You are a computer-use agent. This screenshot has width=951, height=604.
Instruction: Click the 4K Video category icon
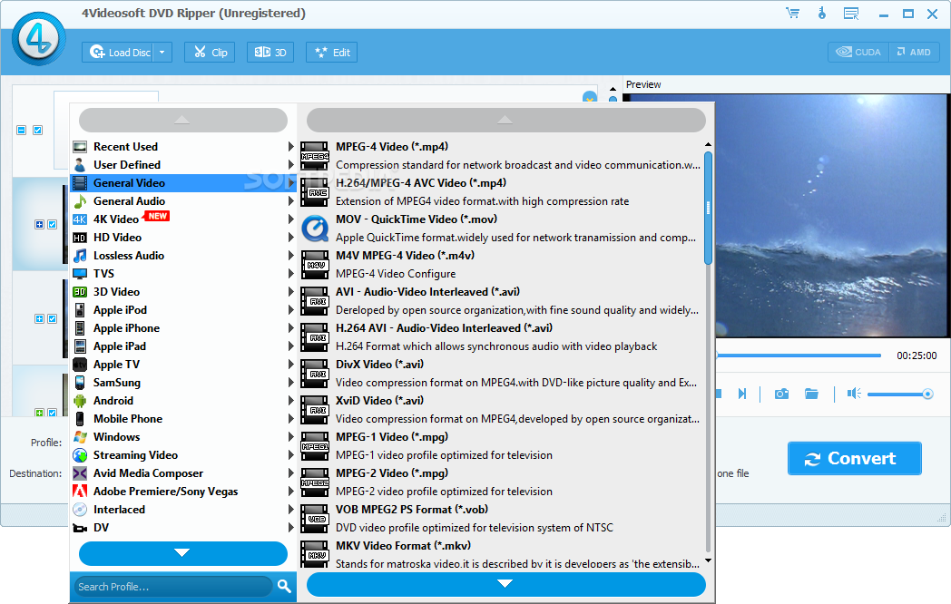coord(80,219)
